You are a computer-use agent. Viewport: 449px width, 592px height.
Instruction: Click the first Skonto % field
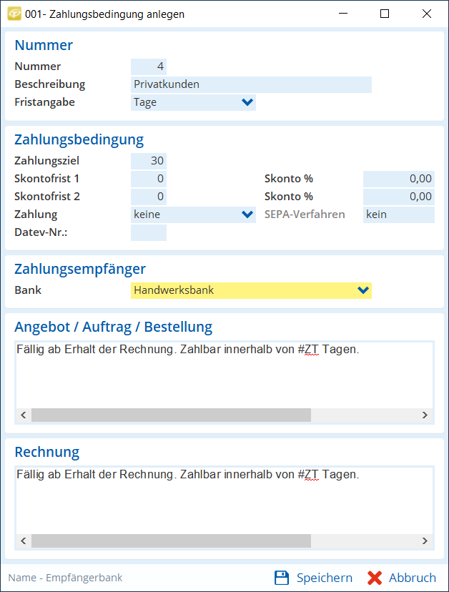pos(398,179)
